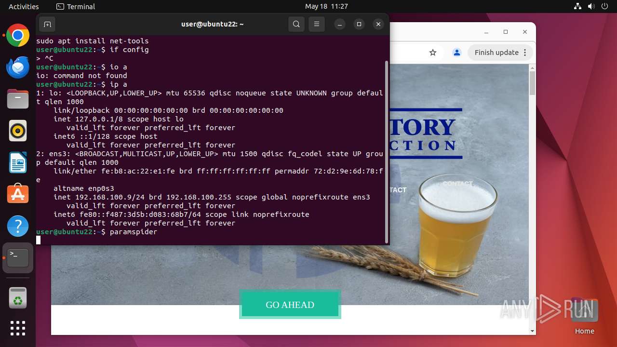
Task: Close the Chrome window
Action: (x=525, y=32)
